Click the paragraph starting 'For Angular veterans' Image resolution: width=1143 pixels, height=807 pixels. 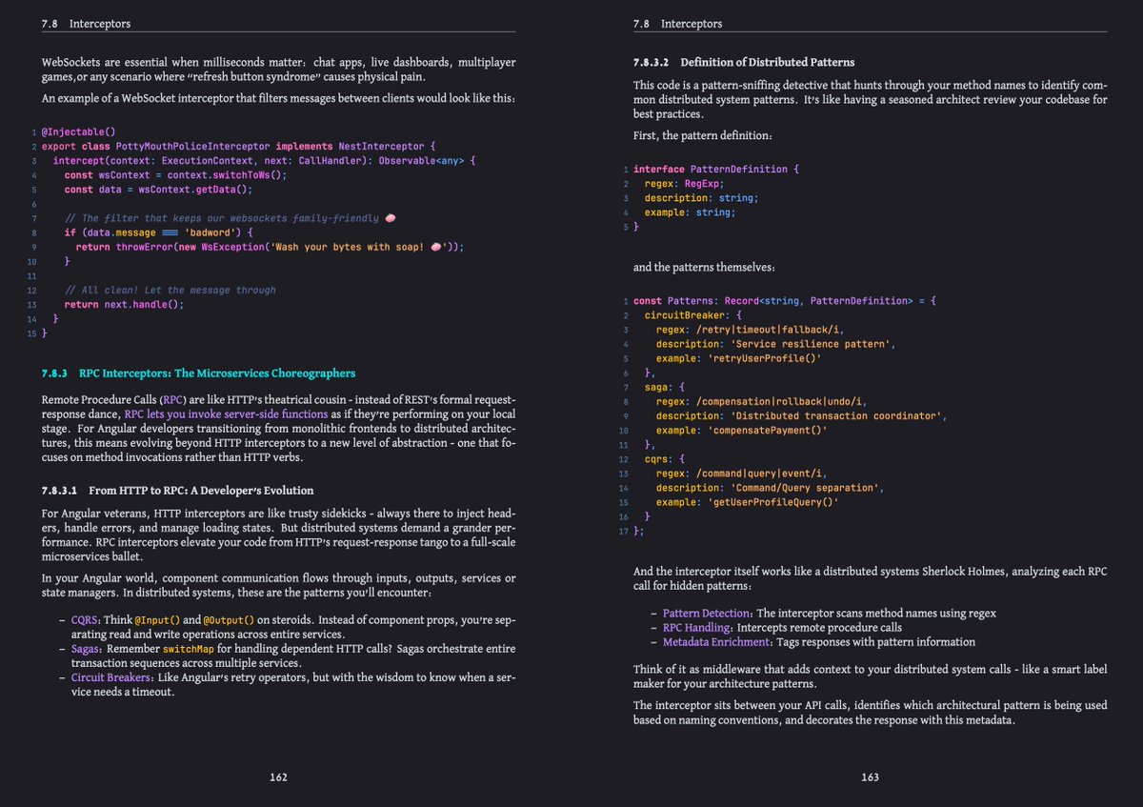pos(279,535)
